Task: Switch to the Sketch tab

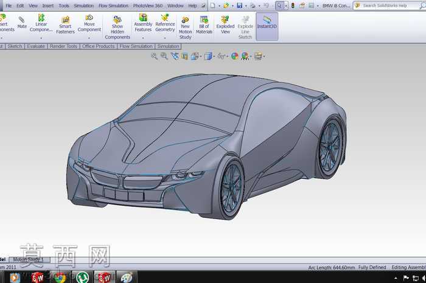Action: tap(15, 46)
